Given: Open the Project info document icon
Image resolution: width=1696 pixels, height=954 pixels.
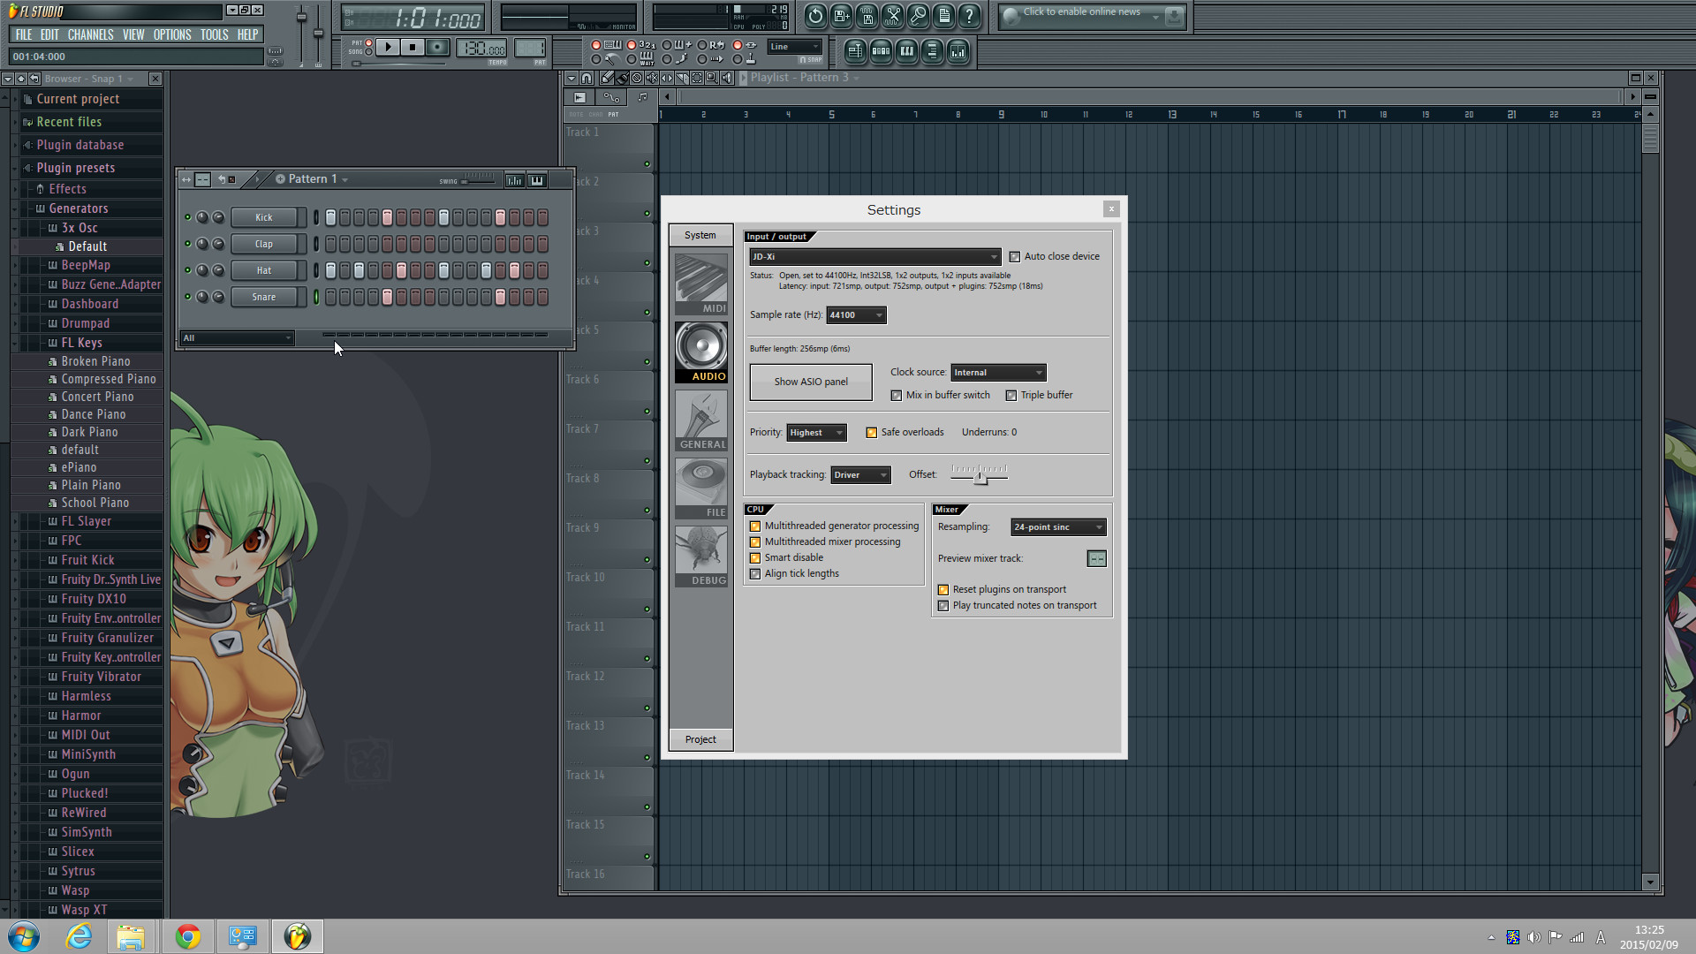Looking at the screenshot, I should coord(943,15).
